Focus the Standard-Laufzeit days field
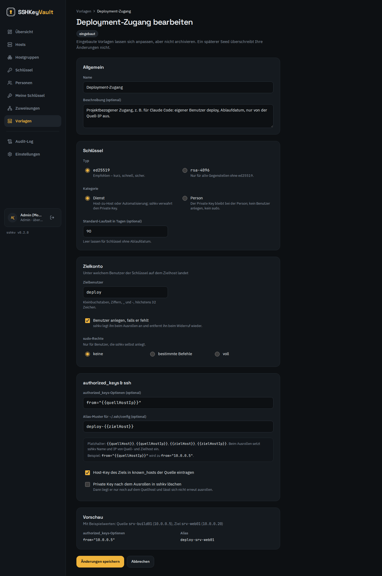Image resolution: width=382 pixels, height=576 pixels. [x=125, y=231]
